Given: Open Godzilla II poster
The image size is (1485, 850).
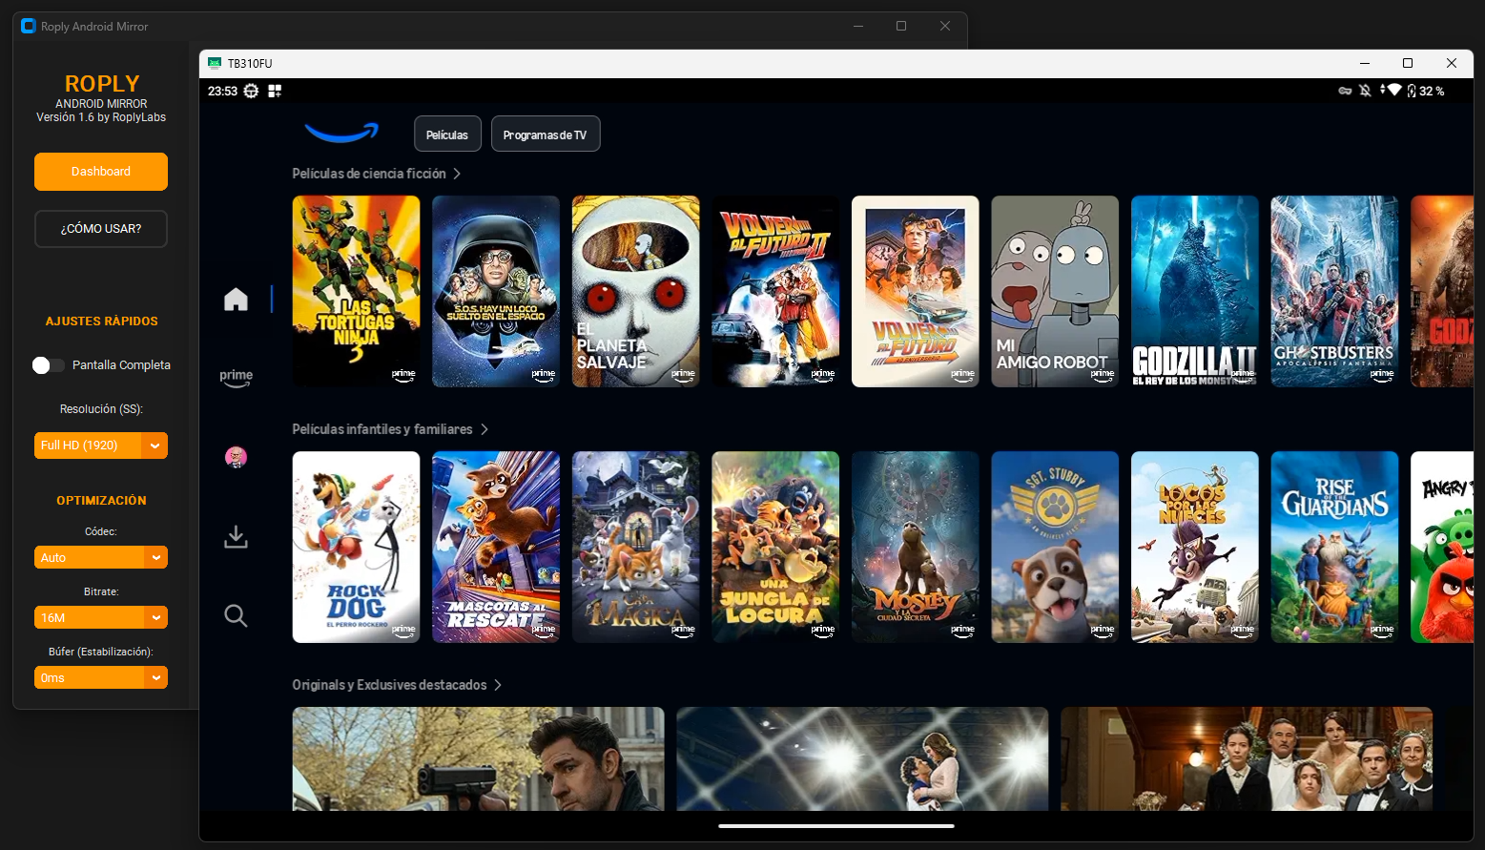Looking at the screenshot, I should (1195, 291).
